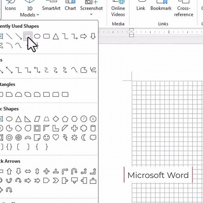This screenshot has height=203, width=203.
Task: Select Oval in Basic Shapes
Action: 9,119
